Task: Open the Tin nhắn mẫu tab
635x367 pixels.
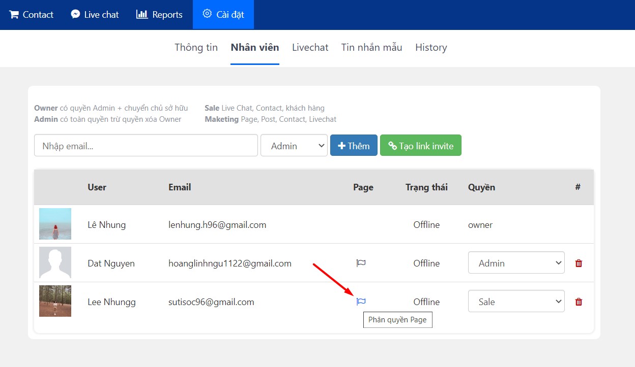Action: click(371, 47)
